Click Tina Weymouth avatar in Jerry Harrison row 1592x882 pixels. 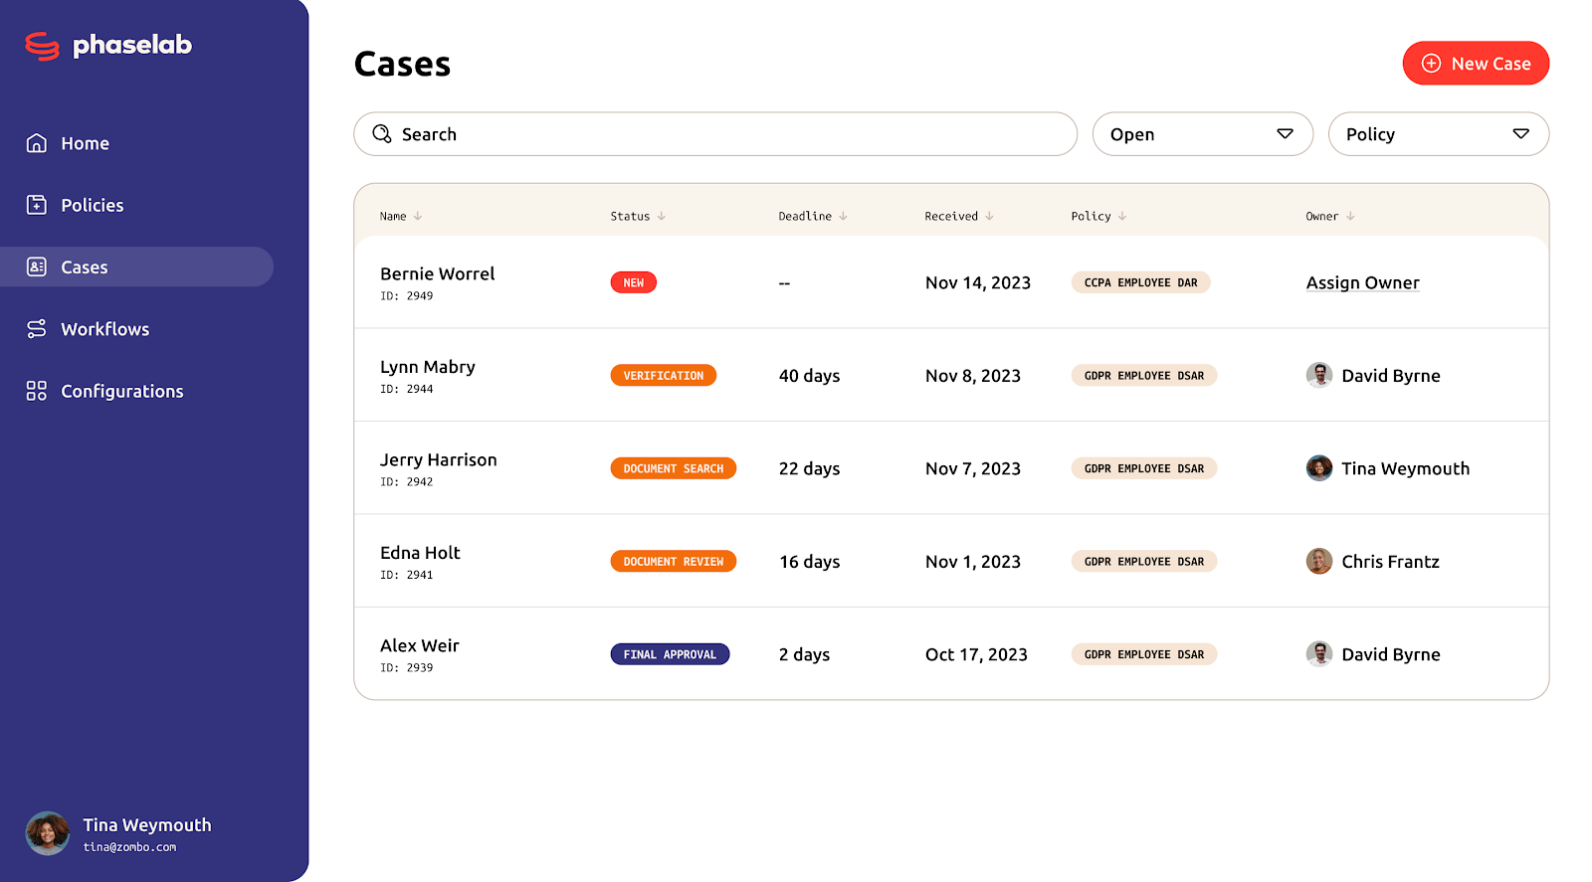pyautogui.click(x=1319, y=468)
